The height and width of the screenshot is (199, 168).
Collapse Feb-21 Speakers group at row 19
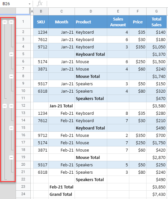click(x=12, y=157)
